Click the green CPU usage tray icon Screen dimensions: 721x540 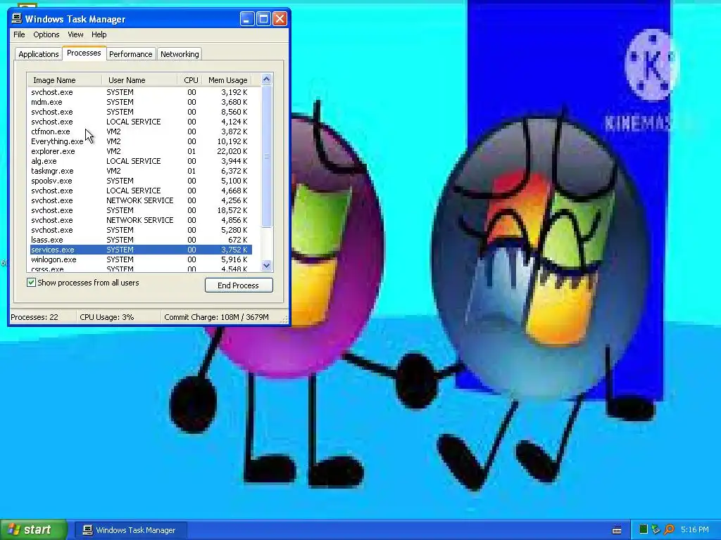click(x=644, y=529)
